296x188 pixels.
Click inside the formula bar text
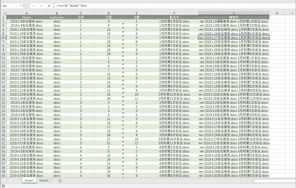pos(143,6)
